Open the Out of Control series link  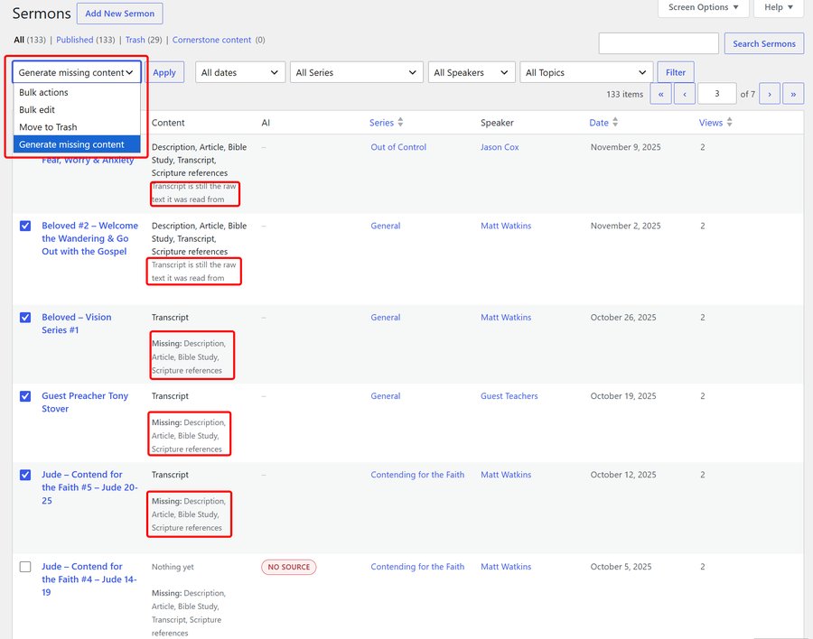tap(398, 147)
